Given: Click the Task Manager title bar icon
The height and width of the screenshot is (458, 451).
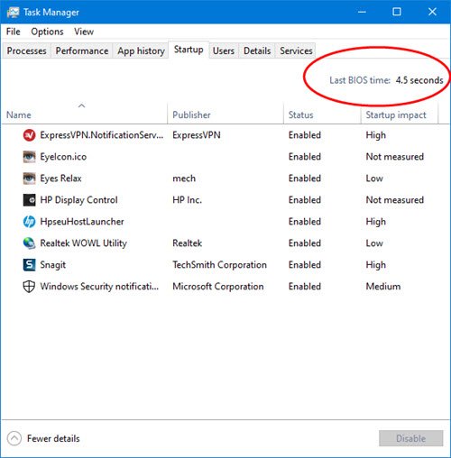Looking at the screenshot, I should 13,13.
